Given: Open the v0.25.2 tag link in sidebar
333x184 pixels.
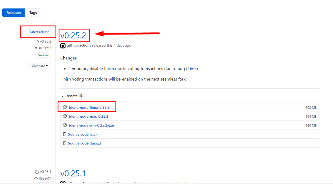Looking at the screenshot, I should point(46,41).
